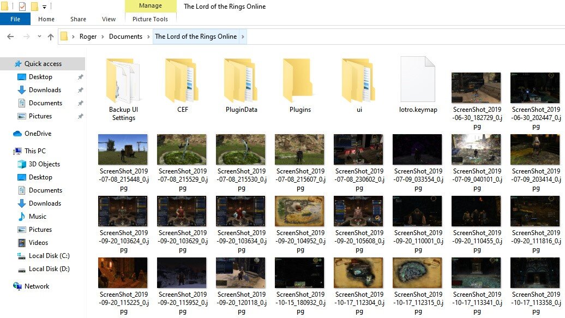Viewport: 565px width, 318px height.
Task: Click the Documents icon under This PC
Action: click(x=22, y=190)
